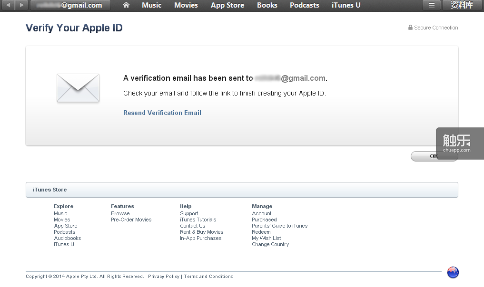Open the account email button in the top bar

(x=70, y=5)
